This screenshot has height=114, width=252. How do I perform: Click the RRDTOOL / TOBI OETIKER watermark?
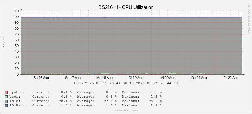click(x=249, y=18)
